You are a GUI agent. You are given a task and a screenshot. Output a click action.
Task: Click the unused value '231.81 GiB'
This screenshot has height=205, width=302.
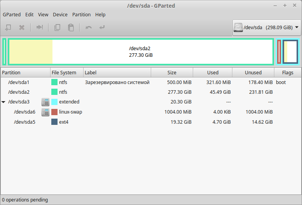coord(261,92)
